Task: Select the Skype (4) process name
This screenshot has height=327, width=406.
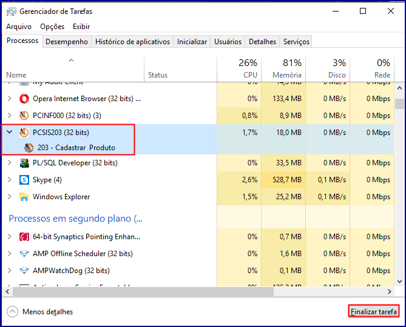Action: click(47, 180)
